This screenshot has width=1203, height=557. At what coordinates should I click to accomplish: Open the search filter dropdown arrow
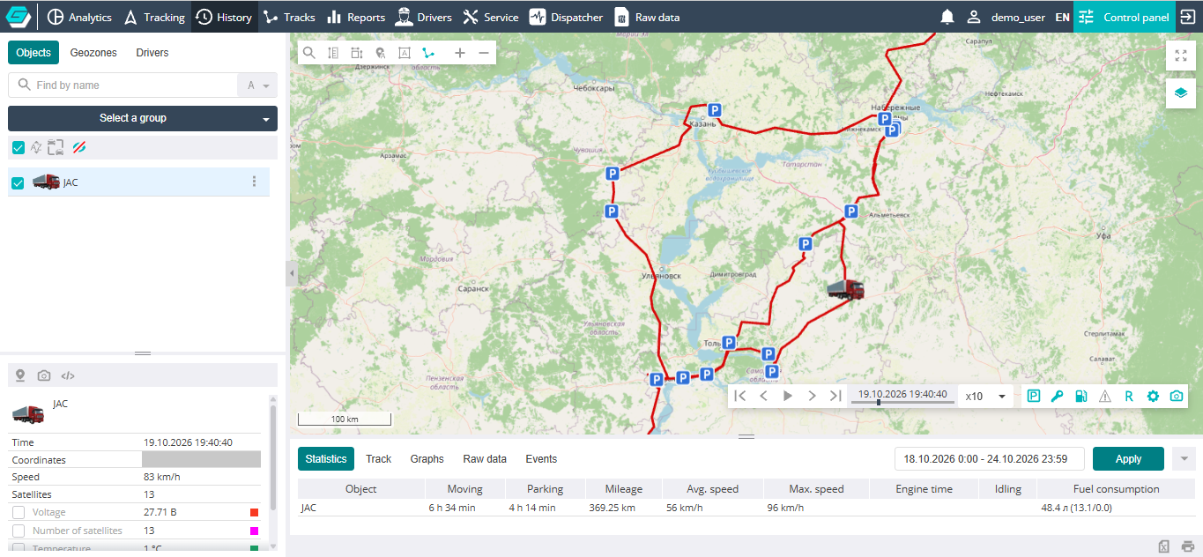point(257,85)
